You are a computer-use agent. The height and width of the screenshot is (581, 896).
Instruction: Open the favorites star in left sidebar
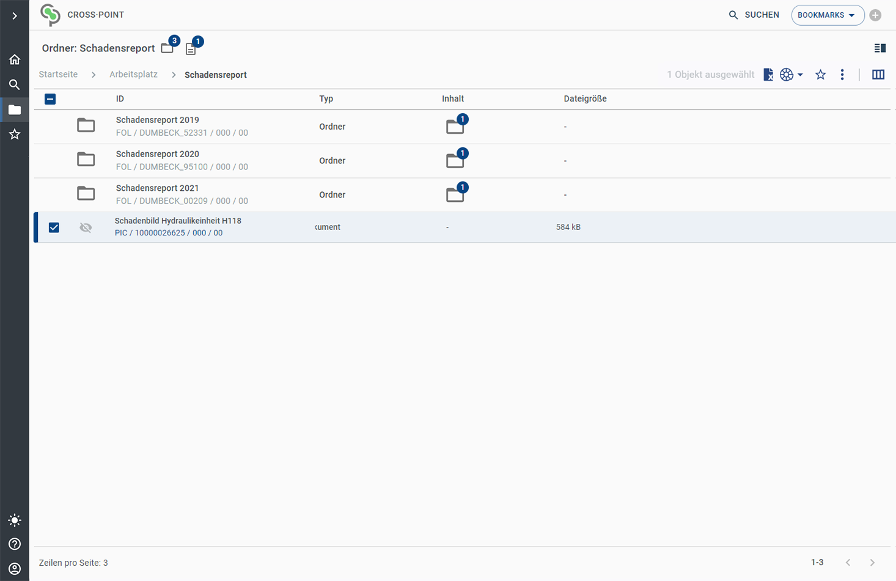(x=15, y=135)
